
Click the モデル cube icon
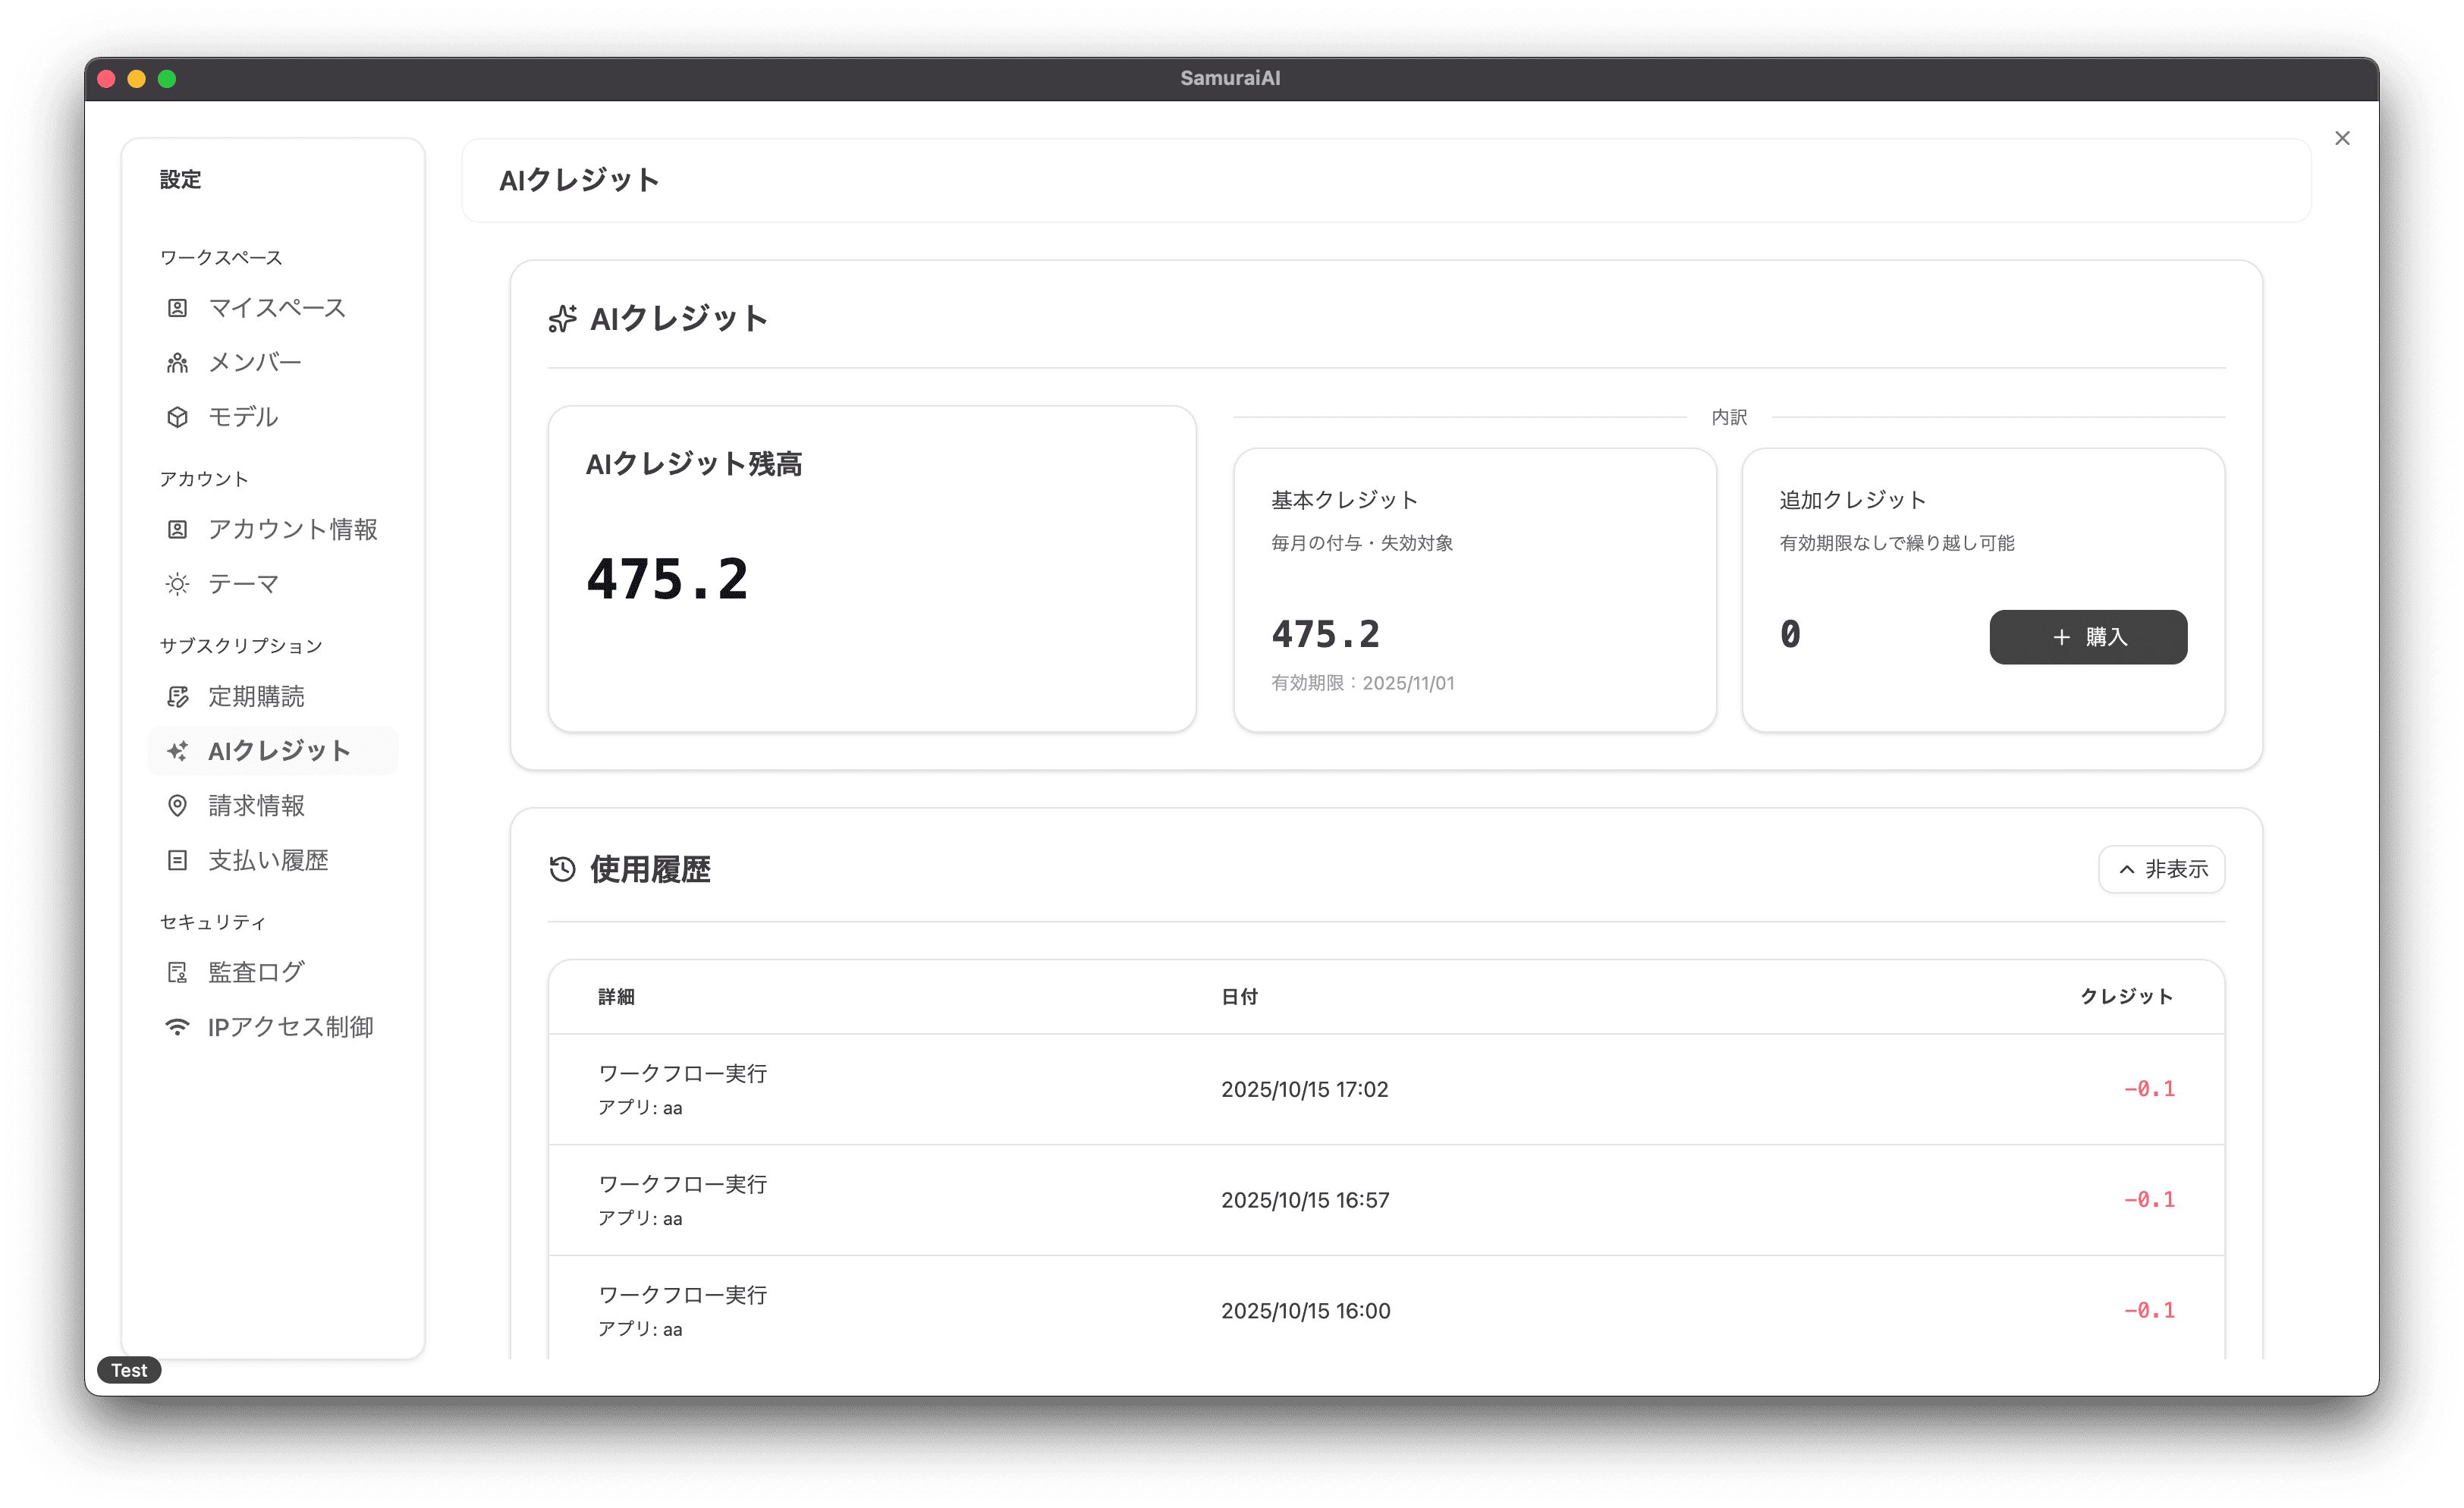point(177,417)
